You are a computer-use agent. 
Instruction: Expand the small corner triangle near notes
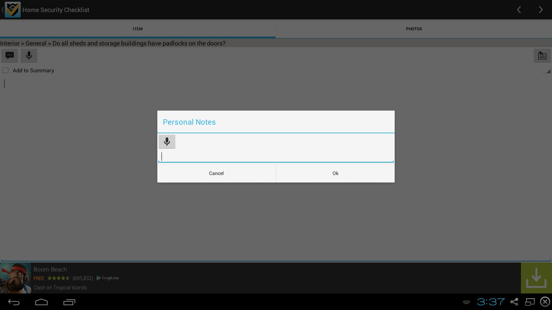548,71
